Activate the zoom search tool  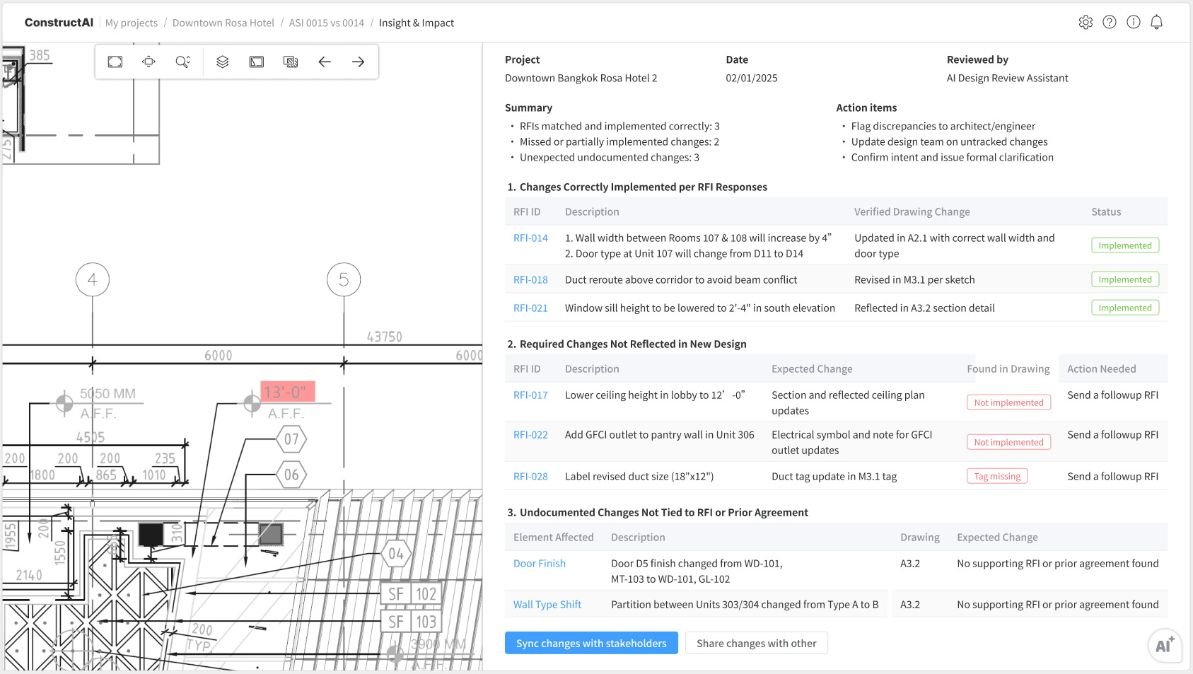click(183, 62)
